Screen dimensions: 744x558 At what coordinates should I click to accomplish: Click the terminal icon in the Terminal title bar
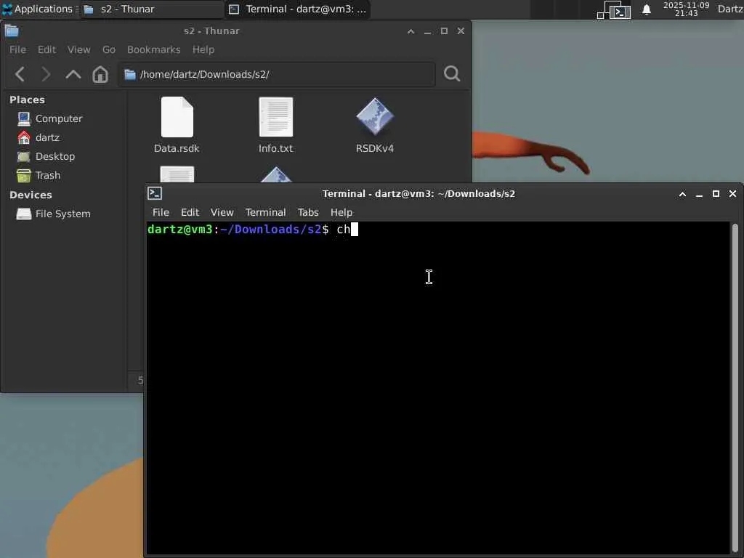(155, 193)
